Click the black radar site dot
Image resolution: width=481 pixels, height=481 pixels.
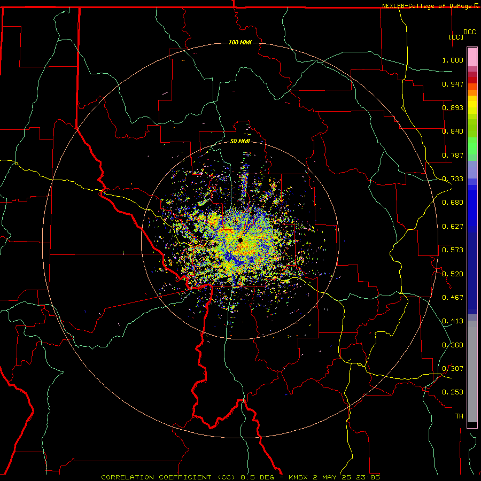coord(240,240)
